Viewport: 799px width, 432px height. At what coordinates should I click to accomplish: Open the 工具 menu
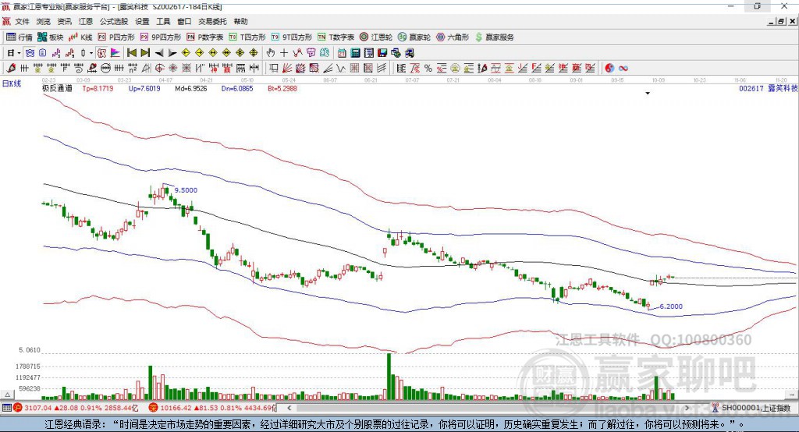coord(163,21)
